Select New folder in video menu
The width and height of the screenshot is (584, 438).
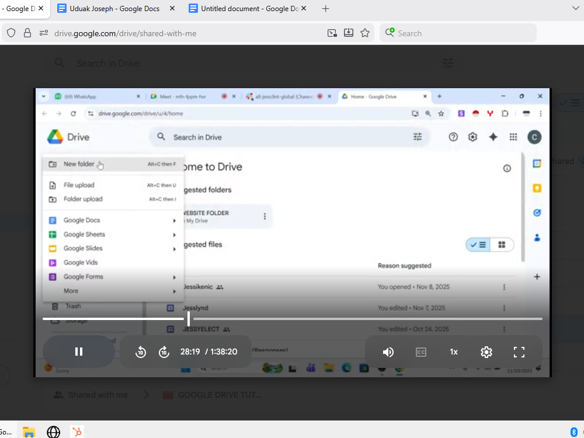(113, 164)
